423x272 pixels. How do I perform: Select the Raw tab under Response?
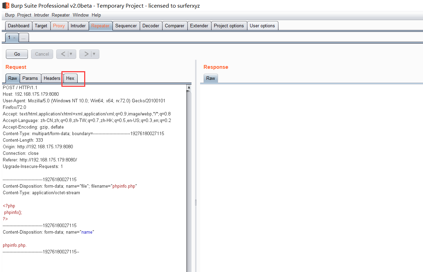pyautogui.click(x=211, y=78)
